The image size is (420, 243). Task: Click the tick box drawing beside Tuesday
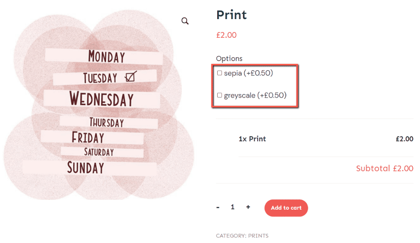pyautogui.click(x=130, y=76)
